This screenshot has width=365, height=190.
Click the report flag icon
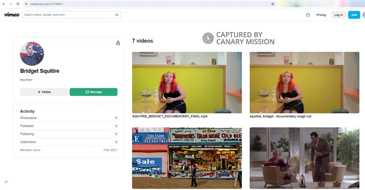pyautogui.click(x=6, y=182)
